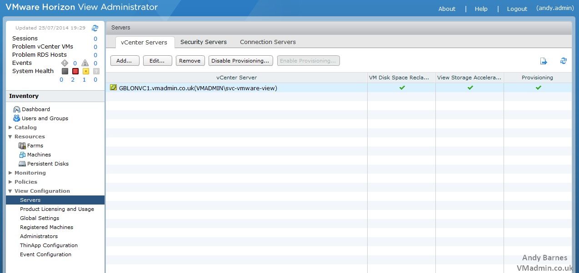Click the Remove button
The height and width of the screenshot is (273, 579).
pos(190,61)
